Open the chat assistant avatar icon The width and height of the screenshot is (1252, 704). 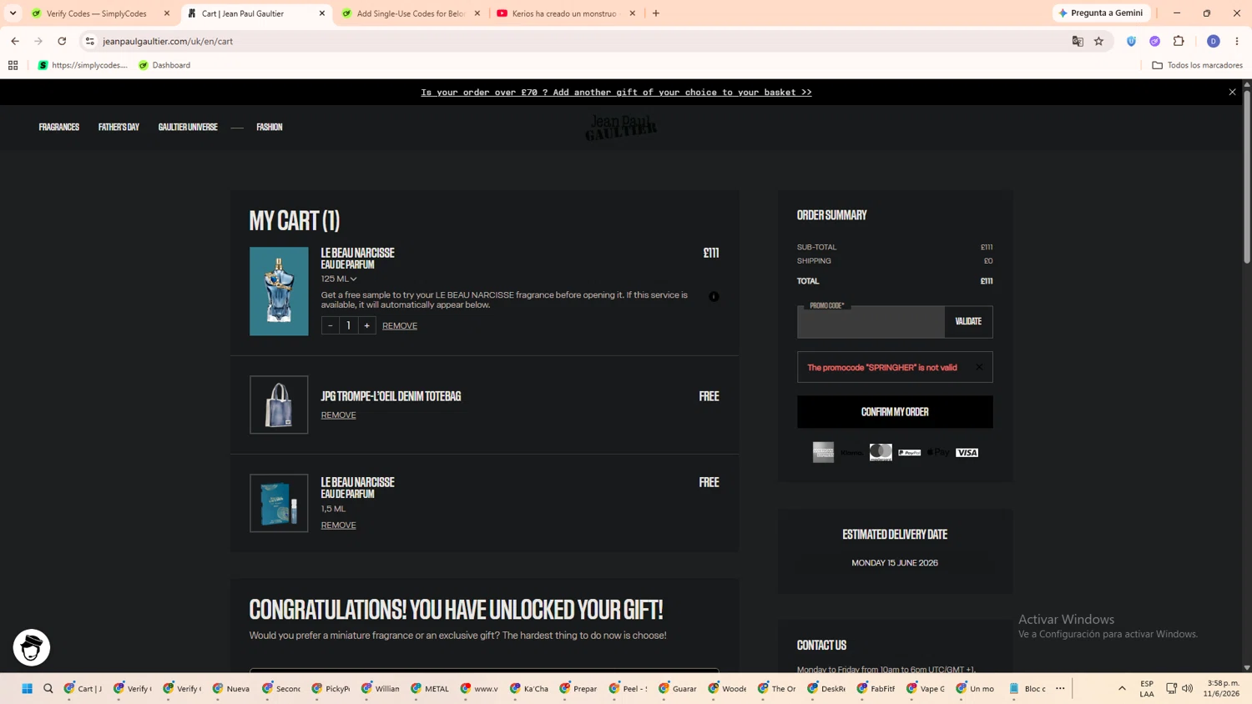click(32, 647)
